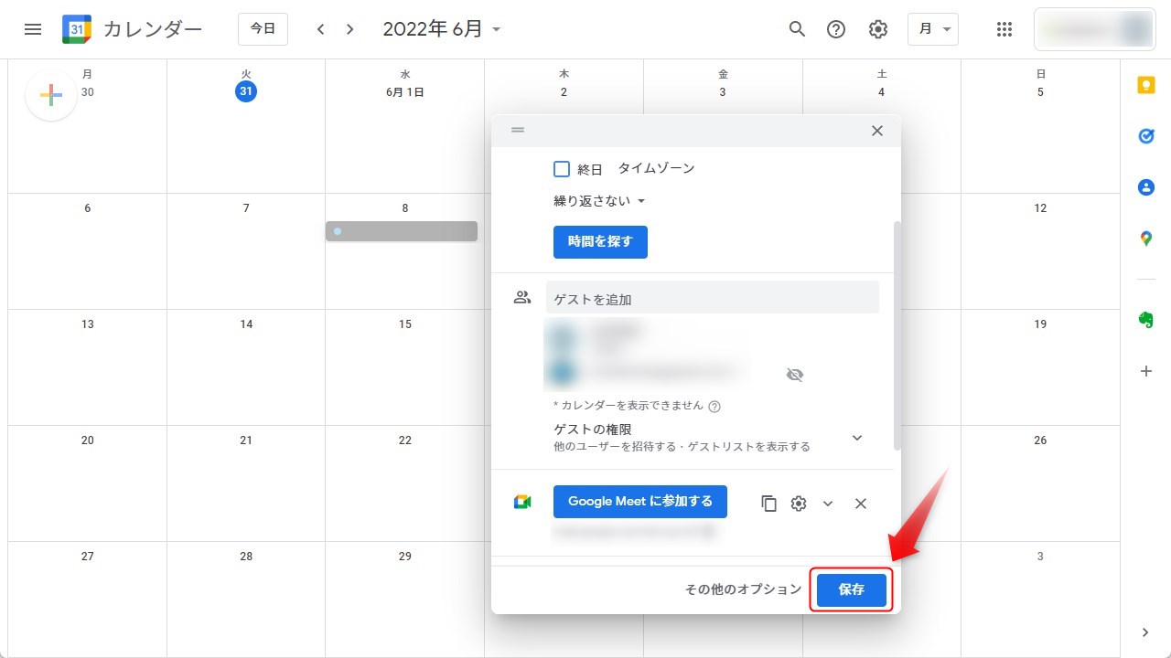The width and height of the screenshot is (1171, 658).
Task: Open main menu hamburger
Action: tap(33, 29)
